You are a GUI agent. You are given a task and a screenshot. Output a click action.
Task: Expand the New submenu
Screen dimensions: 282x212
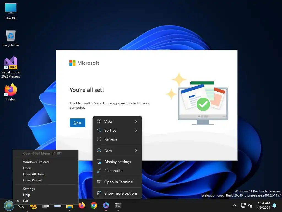point(117,150)
